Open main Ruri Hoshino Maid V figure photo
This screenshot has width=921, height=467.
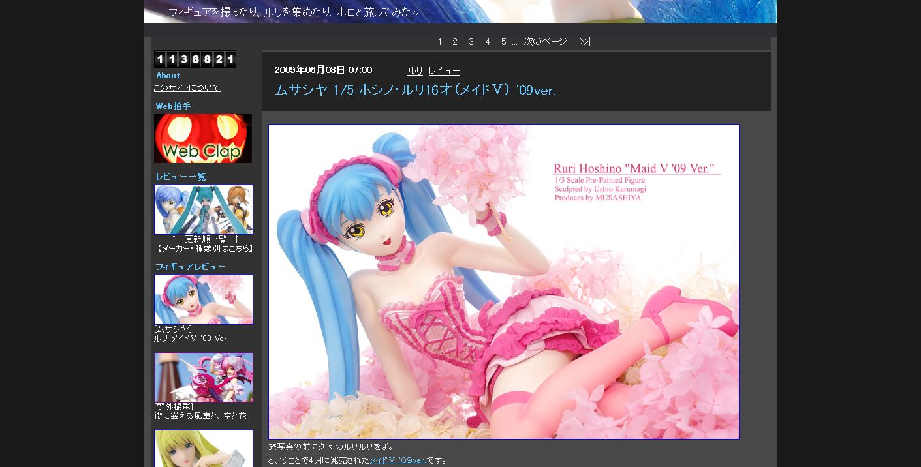click(504, 282)
